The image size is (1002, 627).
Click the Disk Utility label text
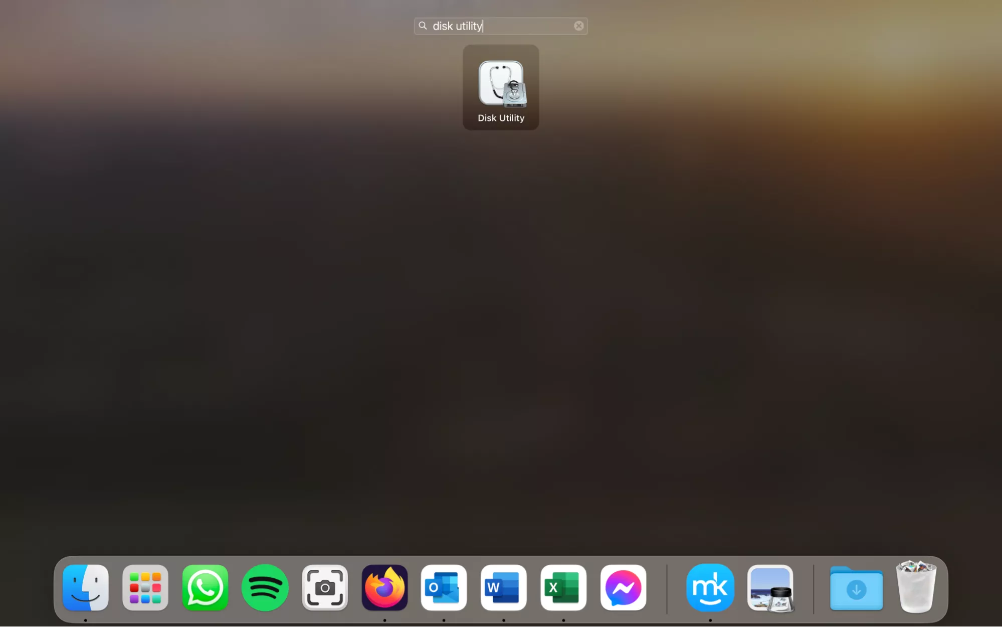pos(501,118)
